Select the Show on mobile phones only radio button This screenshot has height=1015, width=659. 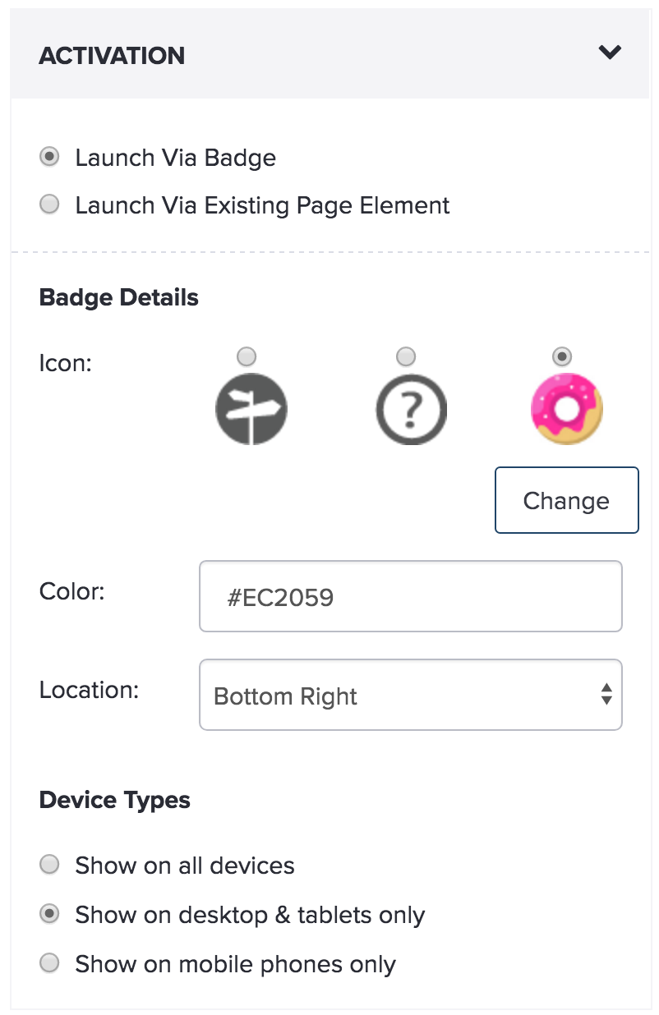[x=50, y=962]
